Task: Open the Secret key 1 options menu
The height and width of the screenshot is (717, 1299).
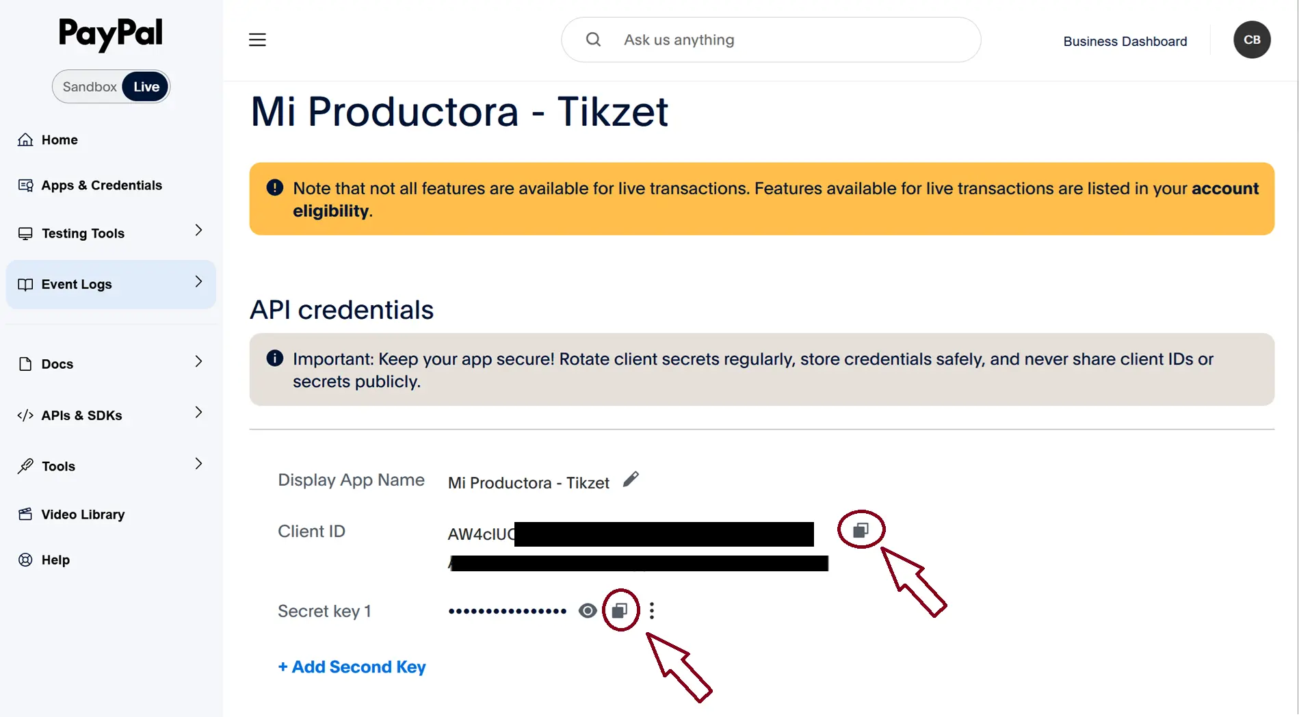Action: click(651, 610)
